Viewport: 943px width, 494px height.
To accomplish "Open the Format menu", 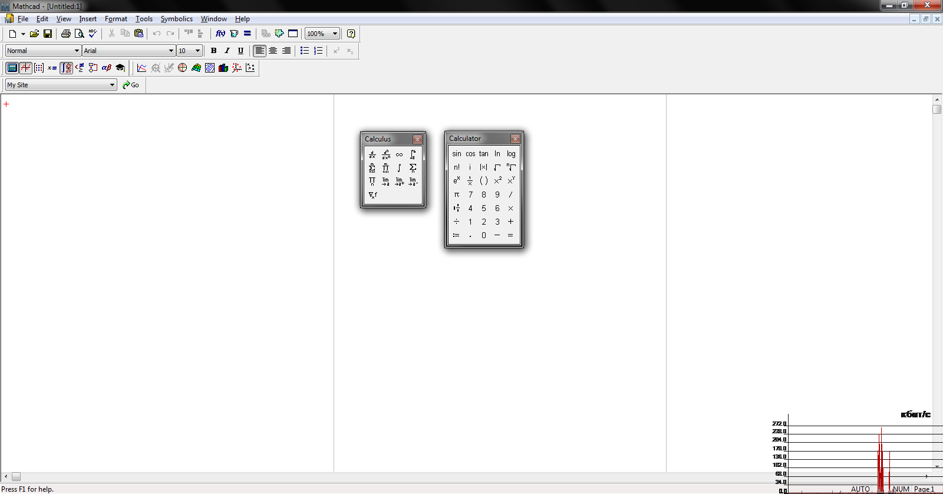I will click(x=116, y=19).
